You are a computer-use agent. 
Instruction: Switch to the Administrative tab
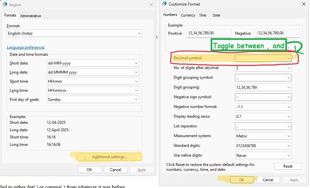[x=31, y=16]
